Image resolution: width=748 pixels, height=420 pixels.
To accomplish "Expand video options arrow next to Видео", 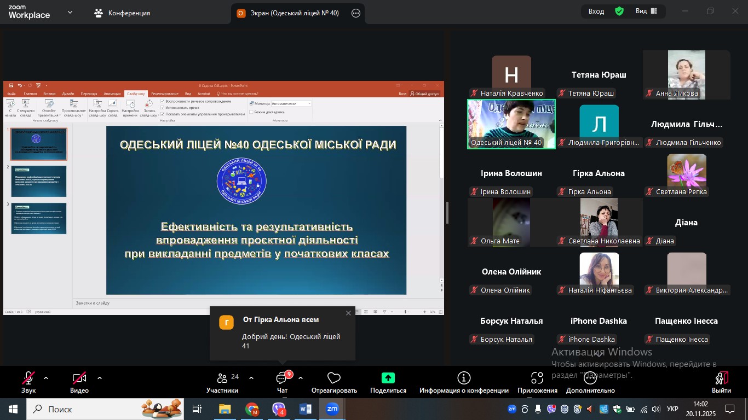I will click(100, 378).
